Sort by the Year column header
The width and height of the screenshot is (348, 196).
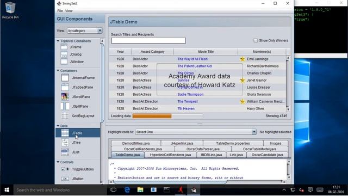click(120, 52)
